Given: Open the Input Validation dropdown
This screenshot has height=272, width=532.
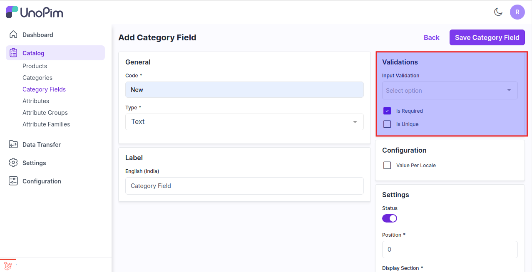Looking at the screenshot, I should pos(450,91).
